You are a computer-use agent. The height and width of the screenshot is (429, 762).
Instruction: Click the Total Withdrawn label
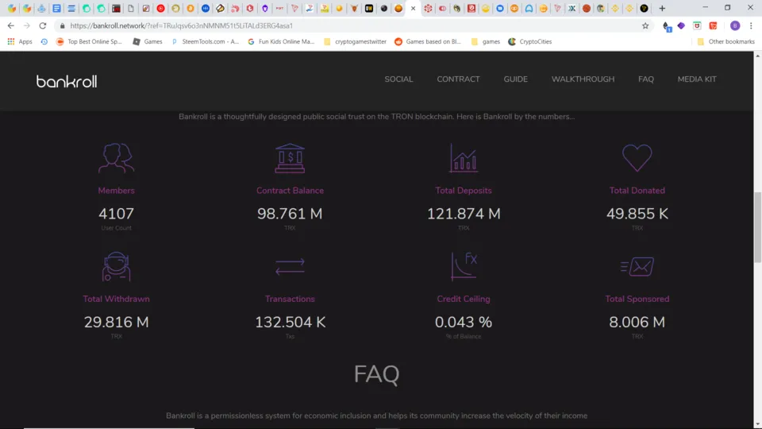click(x=116, y=300)
